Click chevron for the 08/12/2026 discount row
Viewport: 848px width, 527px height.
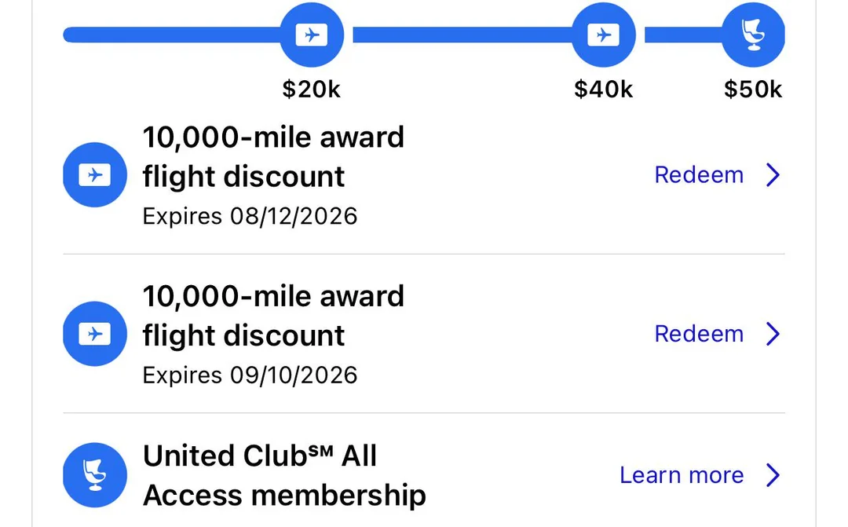pos(773,174)
